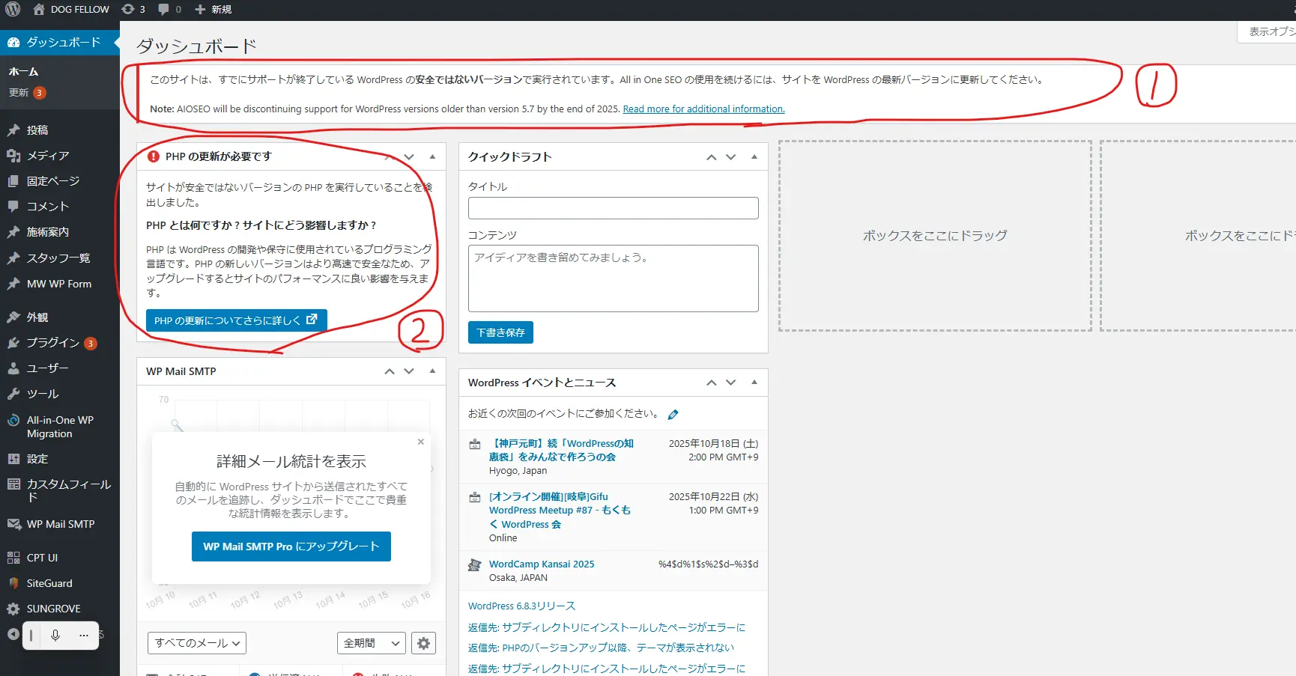Toggle the WordPress Events and News panel
The image size is (1296, 676).
754,382
